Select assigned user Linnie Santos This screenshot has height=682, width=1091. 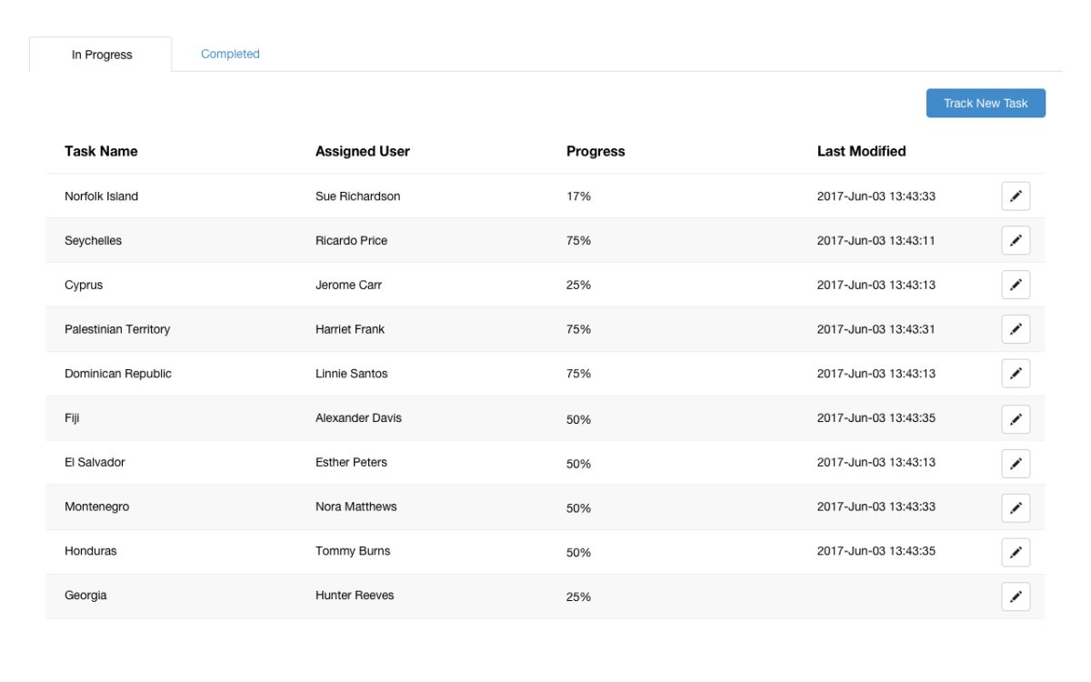pyautogui.click(x=352, y=374)
